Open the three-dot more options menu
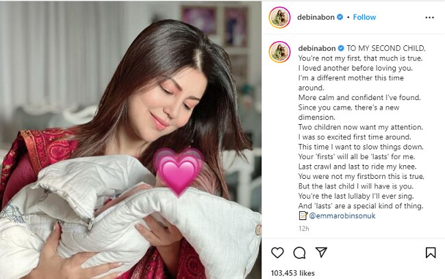Screen dimensions: 445x279 click(430, 18)
